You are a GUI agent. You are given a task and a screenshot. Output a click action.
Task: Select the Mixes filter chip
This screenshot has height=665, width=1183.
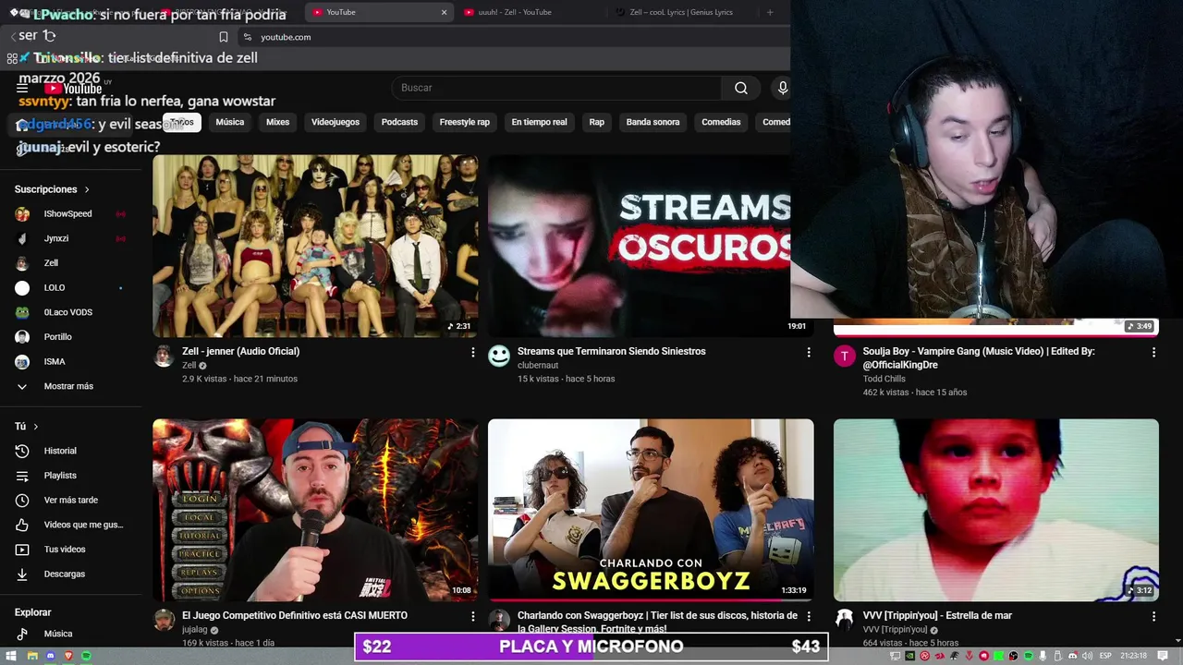click(277, 122)
